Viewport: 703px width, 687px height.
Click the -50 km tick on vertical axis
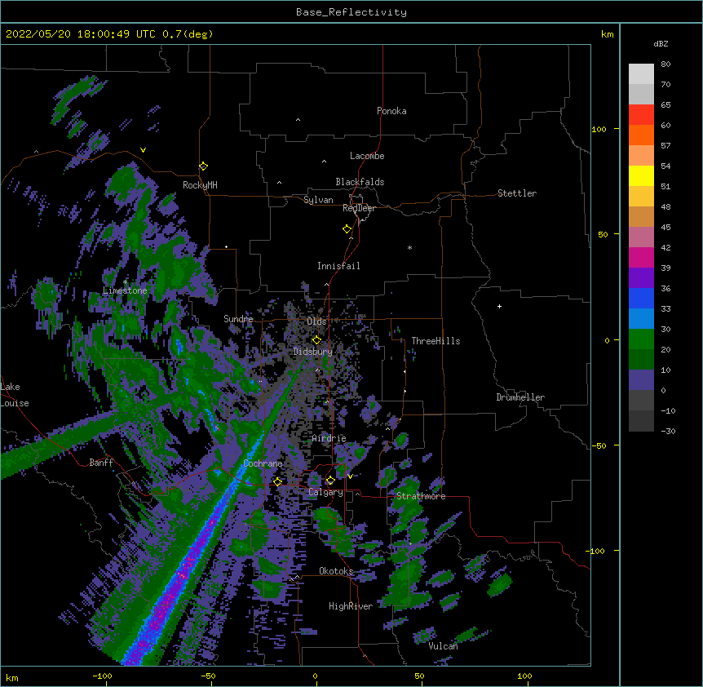point(599,445)
